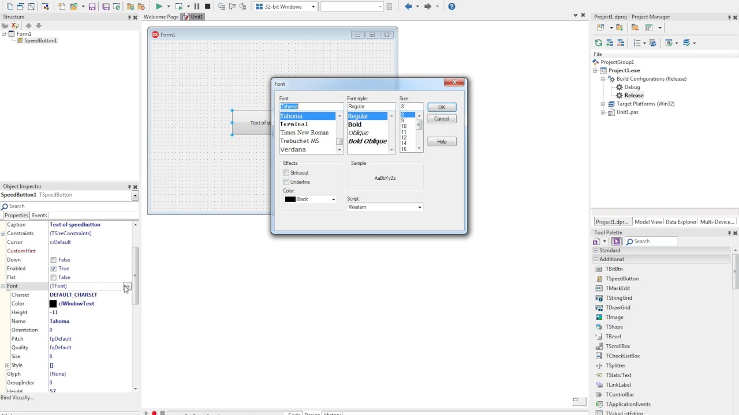The width and height of the screenshot is (739, 415).
Task: Open the Object Inspector component selector dropdown
Action: click(x=135, y=195)
